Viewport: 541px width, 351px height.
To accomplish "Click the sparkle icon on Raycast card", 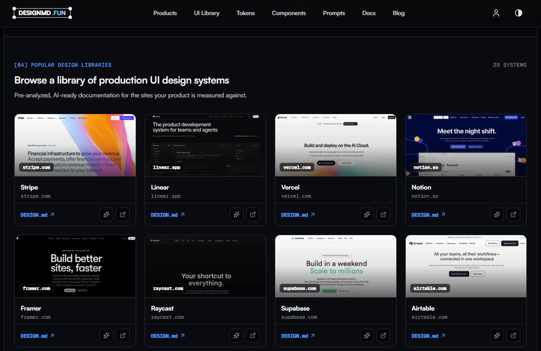I will click(x=236, y=335).
